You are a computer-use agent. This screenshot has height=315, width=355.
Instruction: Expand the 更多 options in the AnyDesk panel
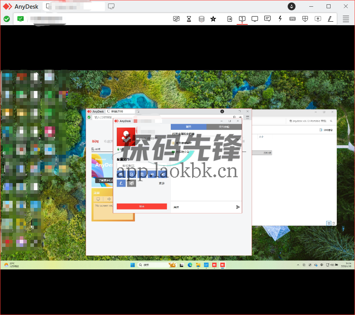coord(162,183)
